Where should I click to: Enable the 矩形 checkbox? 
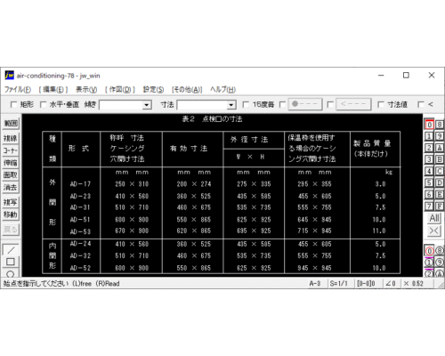click(x=13, y=104)
